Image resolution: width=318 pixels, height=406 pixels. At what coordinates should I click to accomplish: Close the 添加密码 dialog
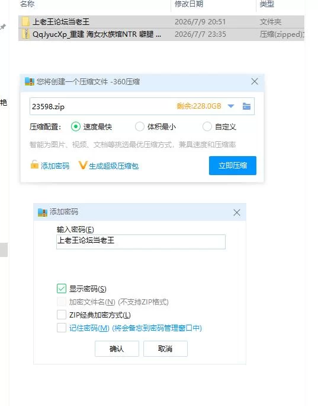237,212
